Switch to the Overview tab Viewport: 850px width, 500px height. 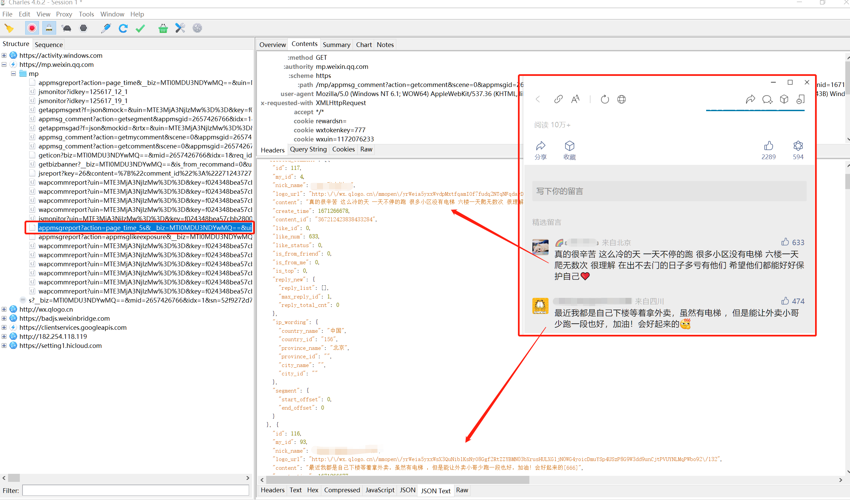tap(273, 44)
